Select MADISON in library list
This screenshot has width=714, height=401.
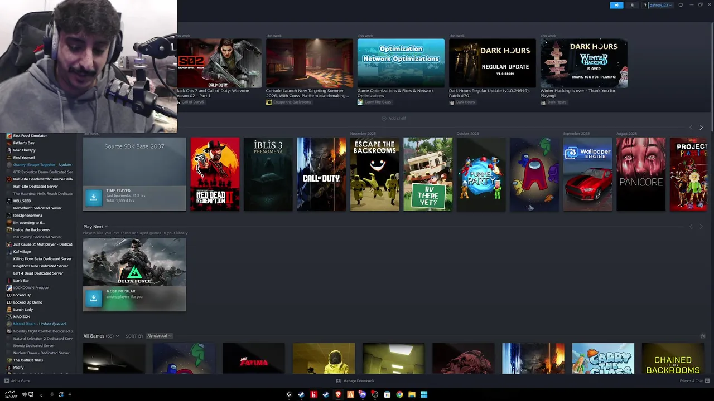22,317
